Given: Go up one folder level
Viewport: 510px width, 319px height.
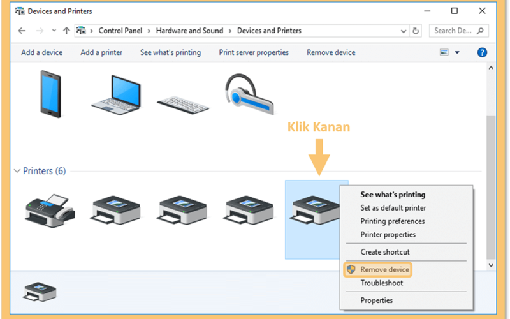Looking at the screenshot, I should pos(66,31).
